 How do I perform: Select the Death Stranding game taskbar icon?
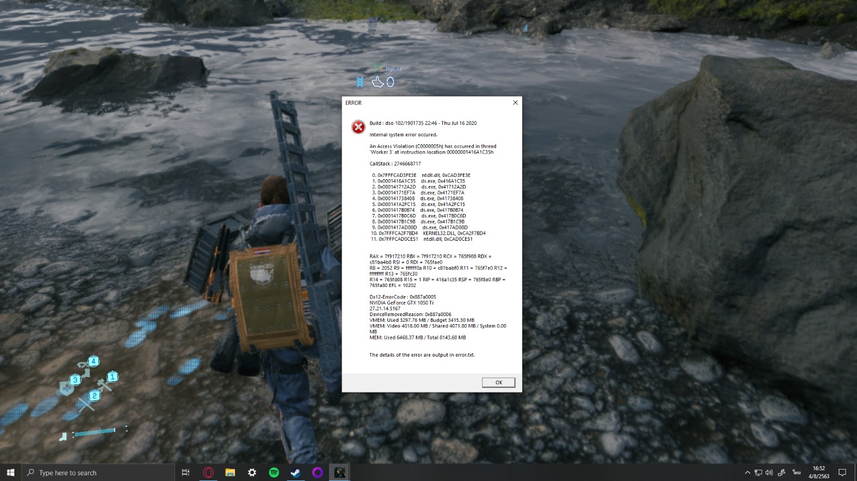(x=339, y=472)
